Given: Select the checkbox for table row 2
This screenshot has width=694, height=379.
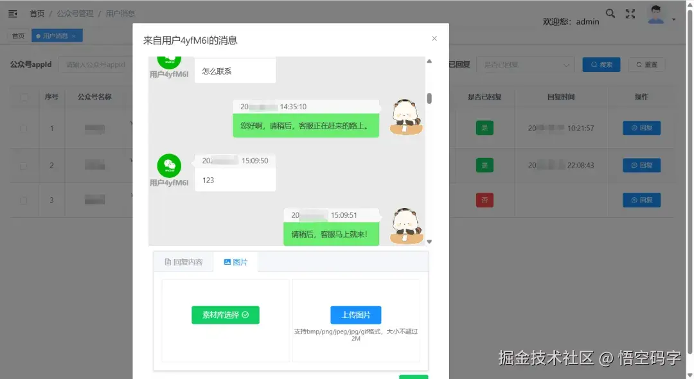Looking at the screenshot, I should click(24, 165).
